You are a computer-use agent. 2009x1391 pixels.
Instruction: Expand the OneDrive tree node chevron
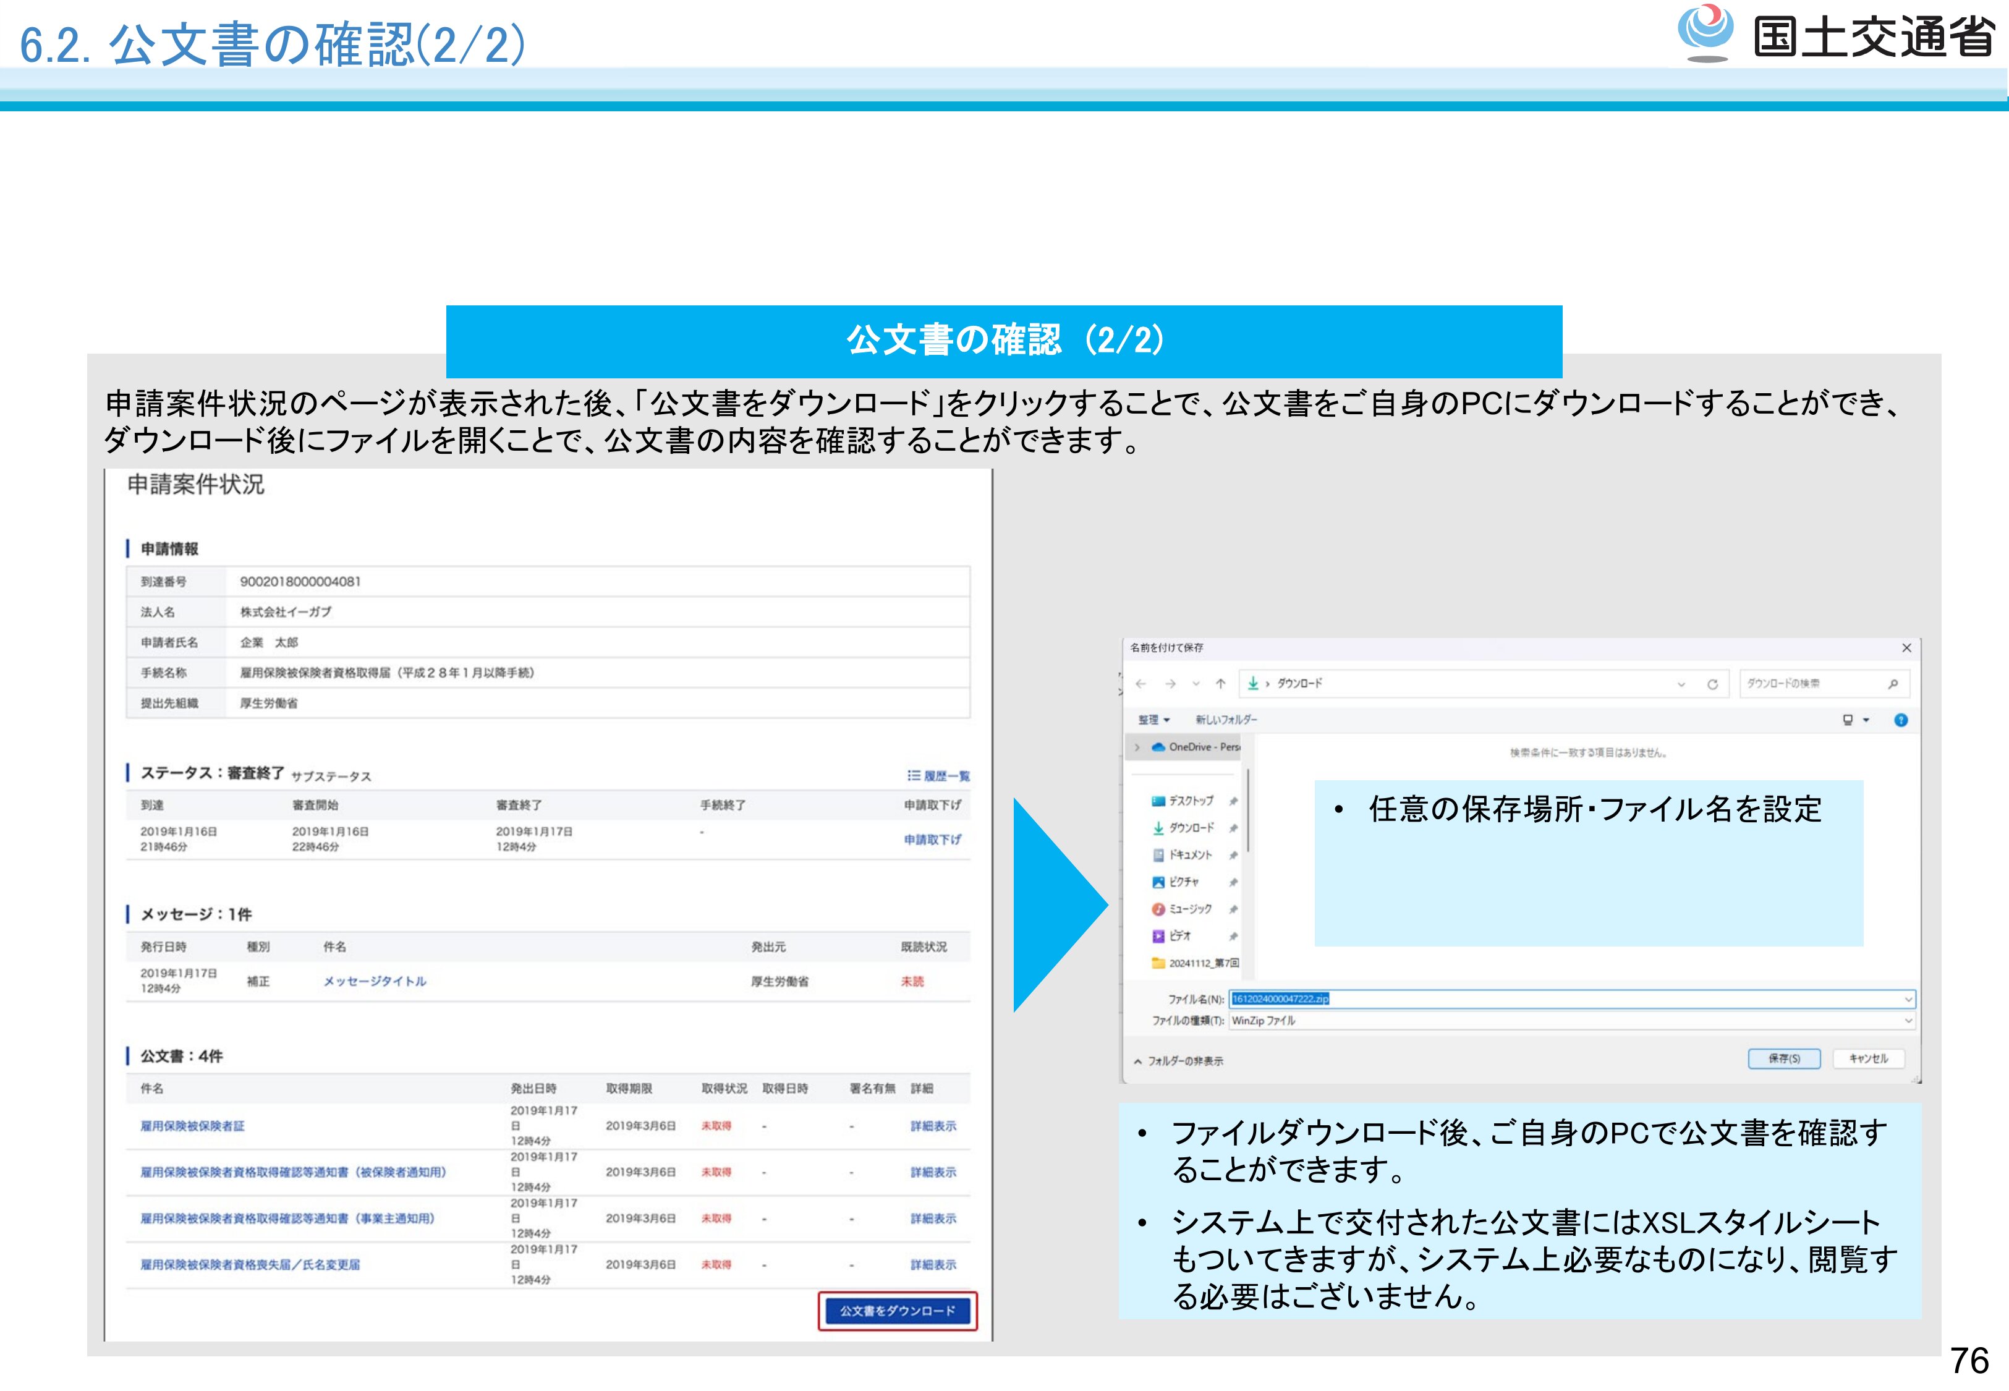[1137, 747]
